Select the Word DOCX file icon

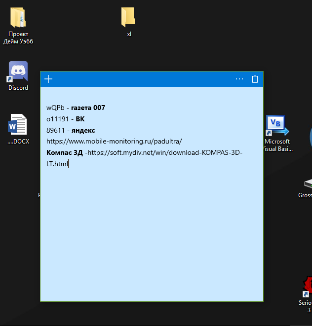coord(18,129)
